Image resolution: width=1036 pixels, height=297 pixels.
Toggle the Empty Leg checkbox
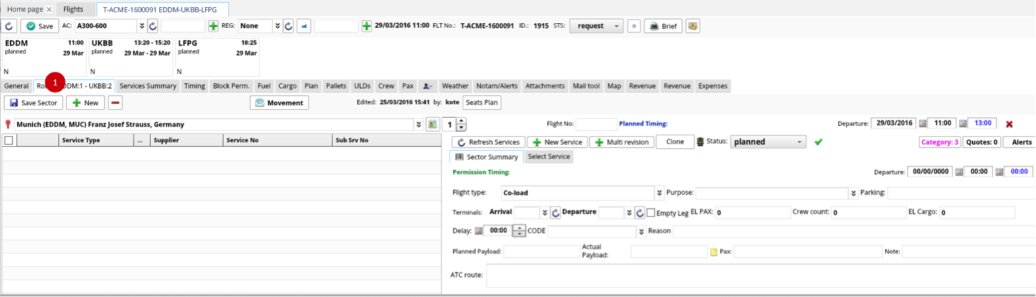point(651,213)
